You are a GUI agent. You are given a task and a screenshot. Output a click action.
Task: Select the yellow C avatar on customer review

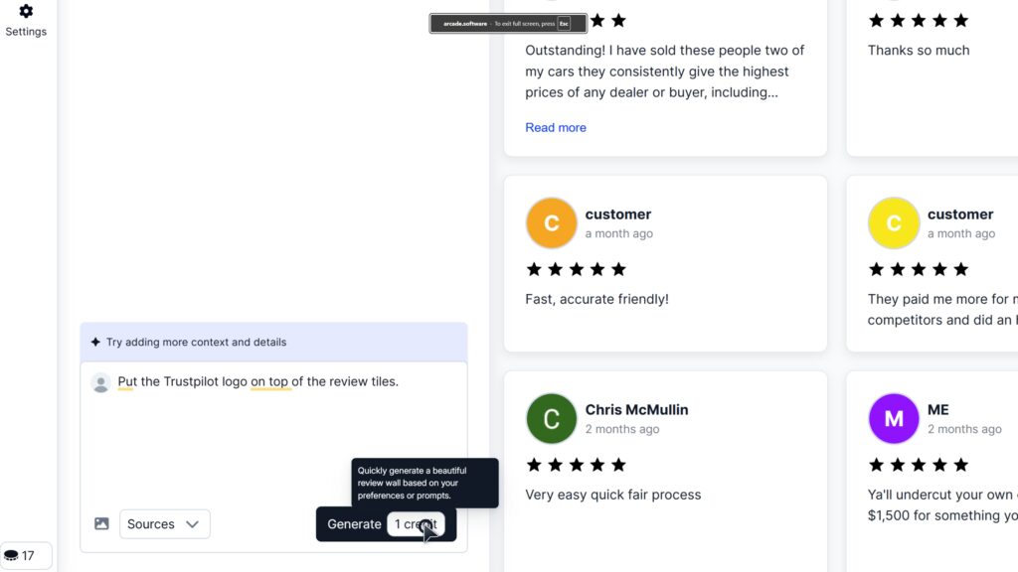893,222
